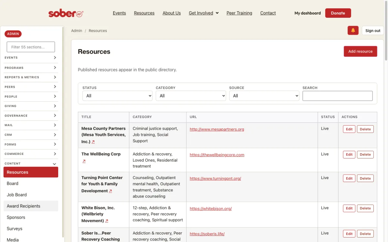
Task: Delete the White Bison resource
Action: click(x=365, y=208)
